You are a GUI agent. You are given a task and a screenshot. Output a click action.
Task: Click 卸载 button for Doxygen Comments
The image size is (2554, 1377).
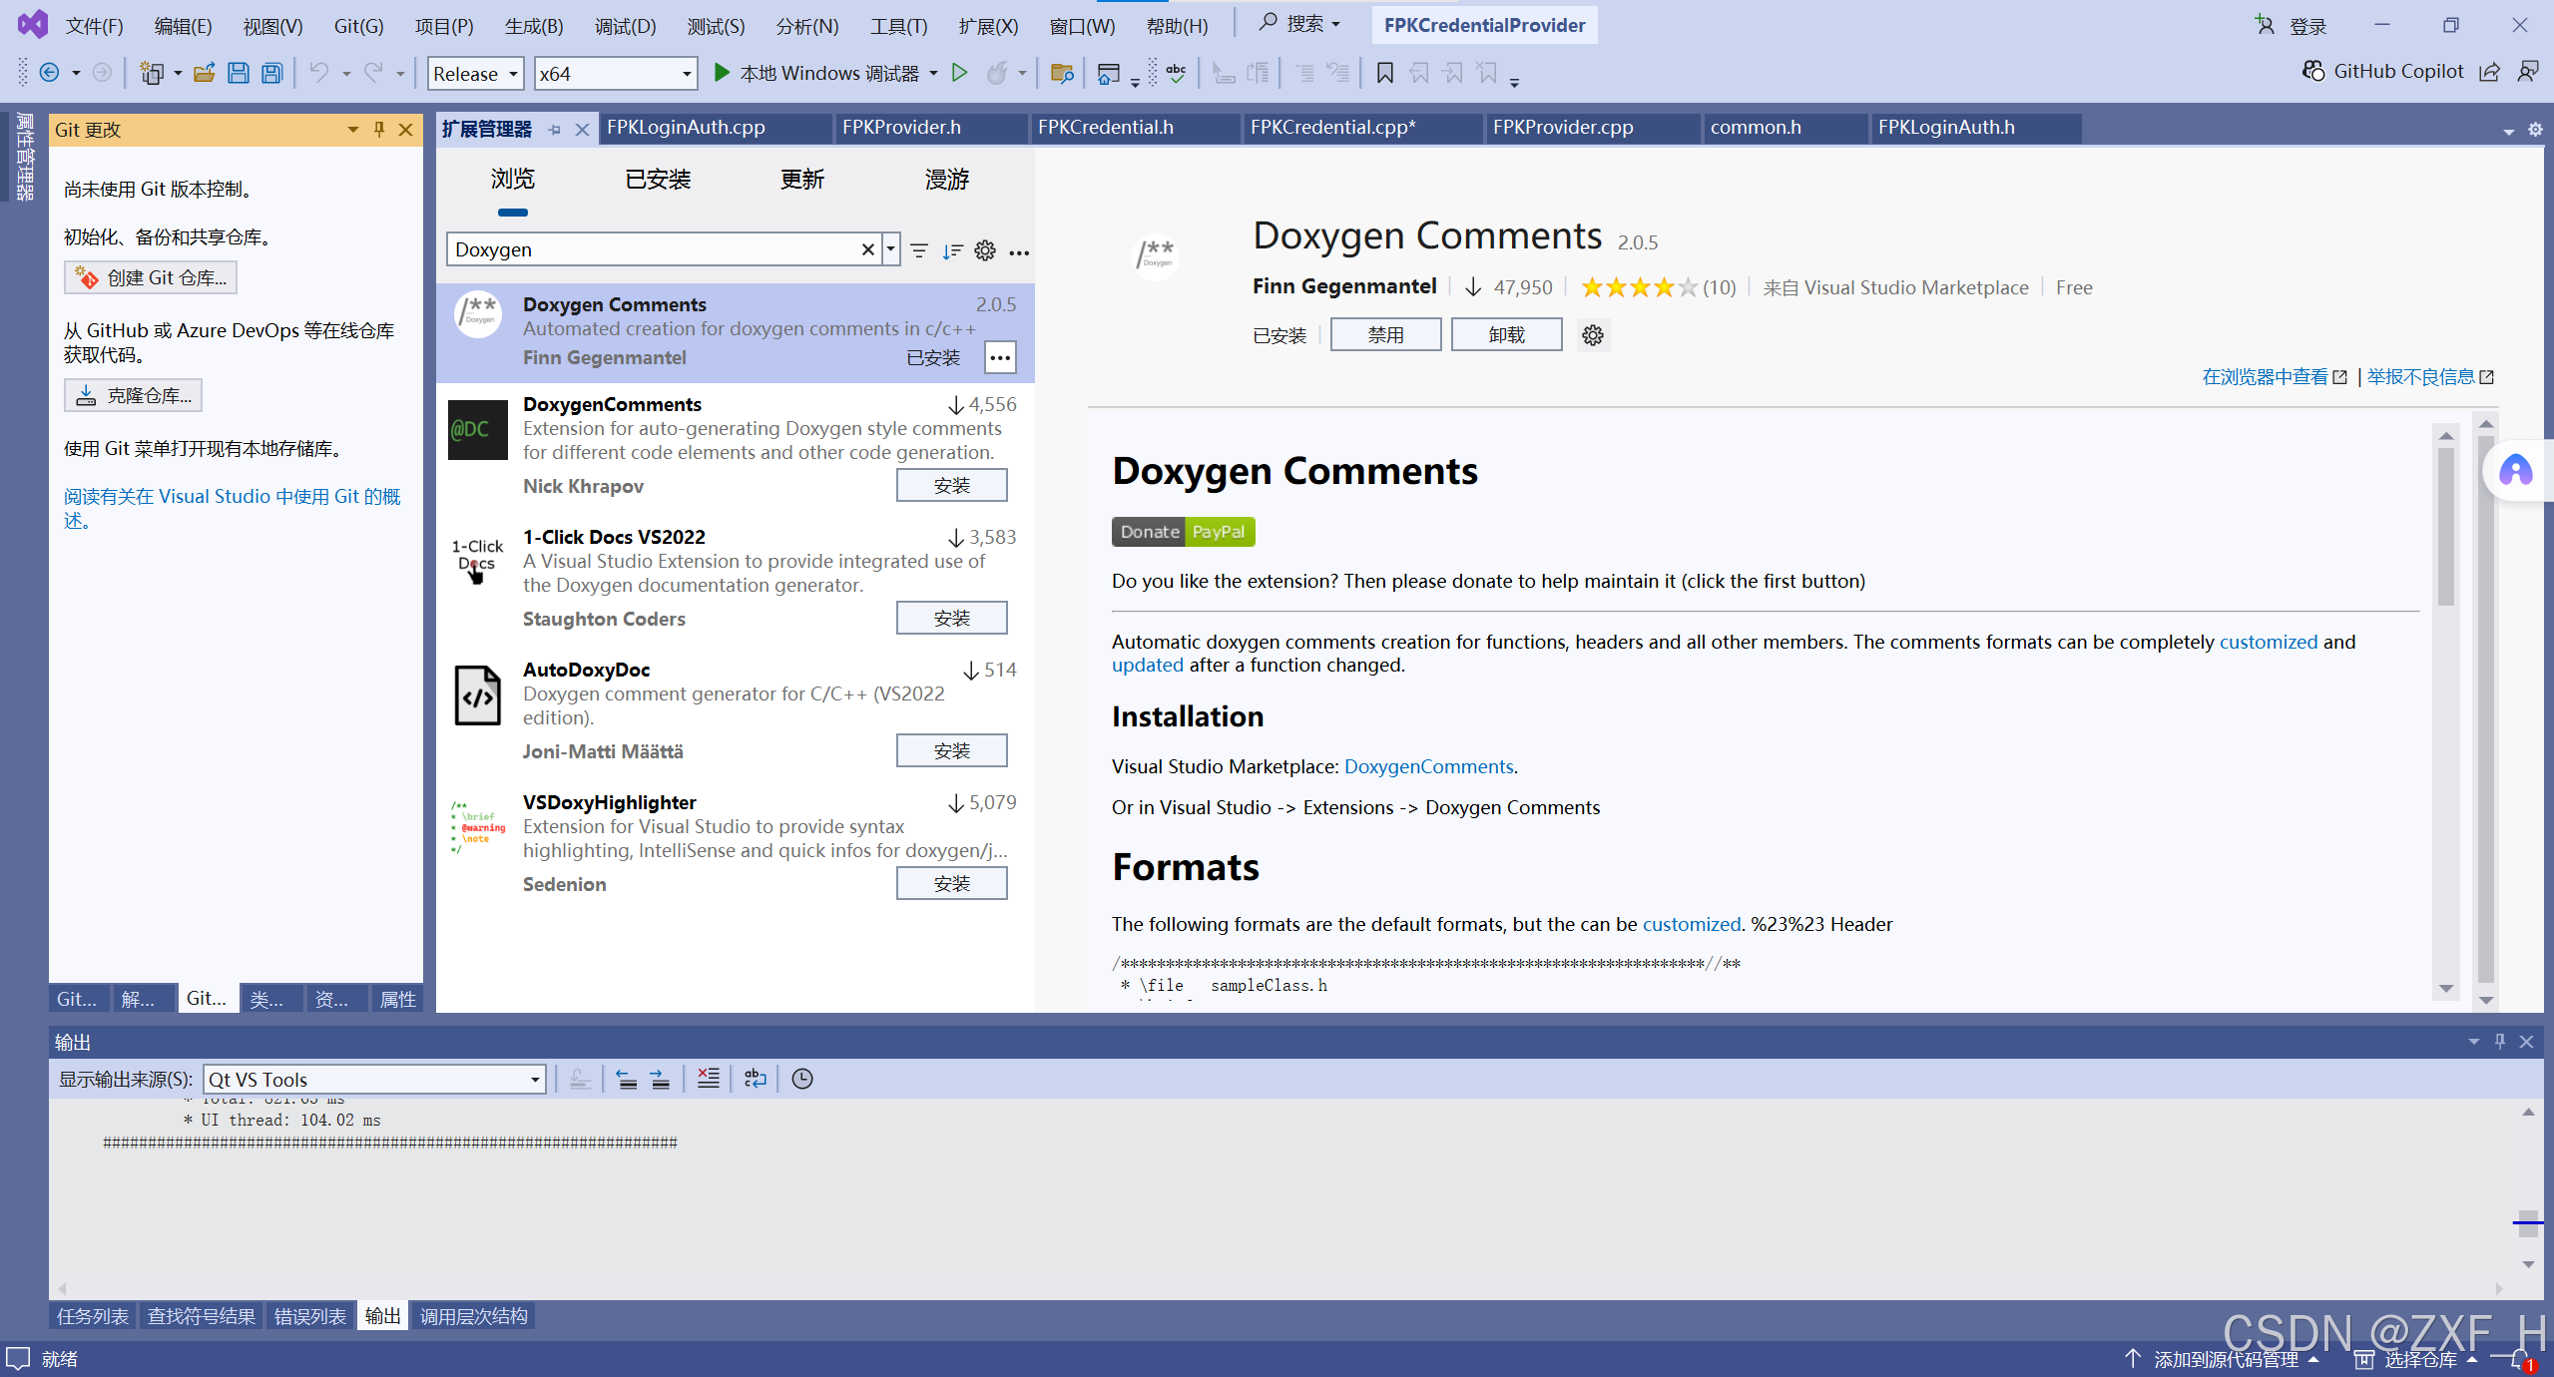[x=1506, y=335]
